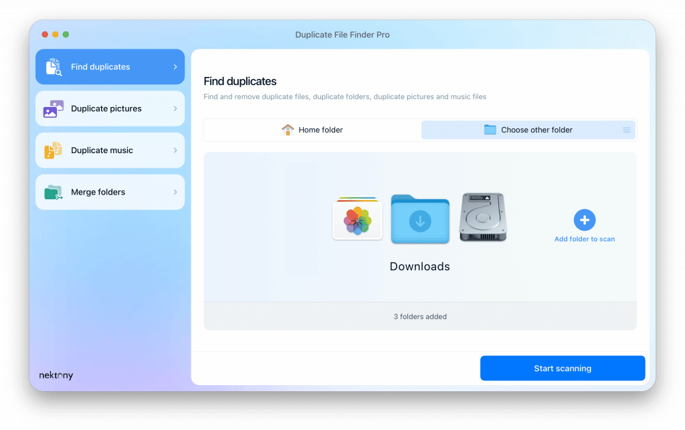Expand the Find duplicates chevron
The width and height of the screenshot is (685, 430).
point(175,67)
